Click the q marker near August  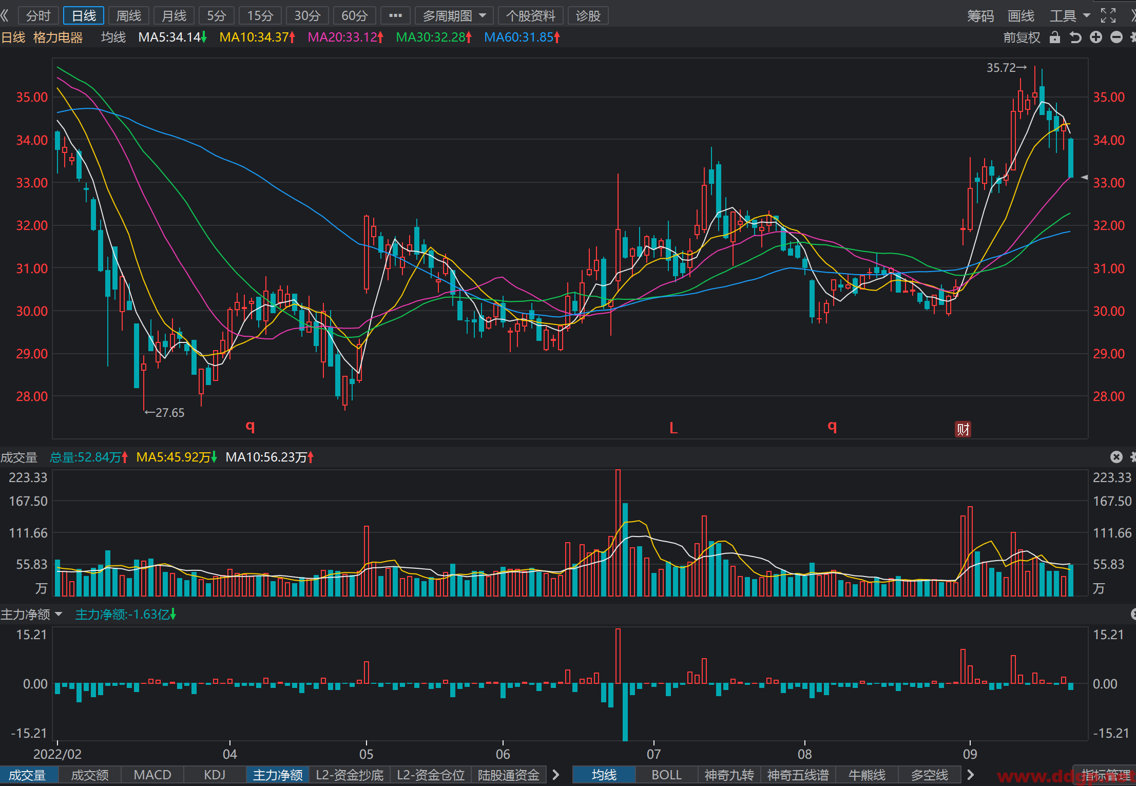tap(832, 426)
